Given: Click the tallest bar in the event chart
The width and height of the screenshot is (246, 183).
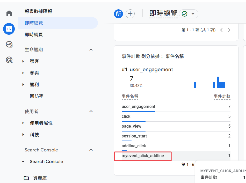Looking at the screenshot, I should (x=218, y=83).
